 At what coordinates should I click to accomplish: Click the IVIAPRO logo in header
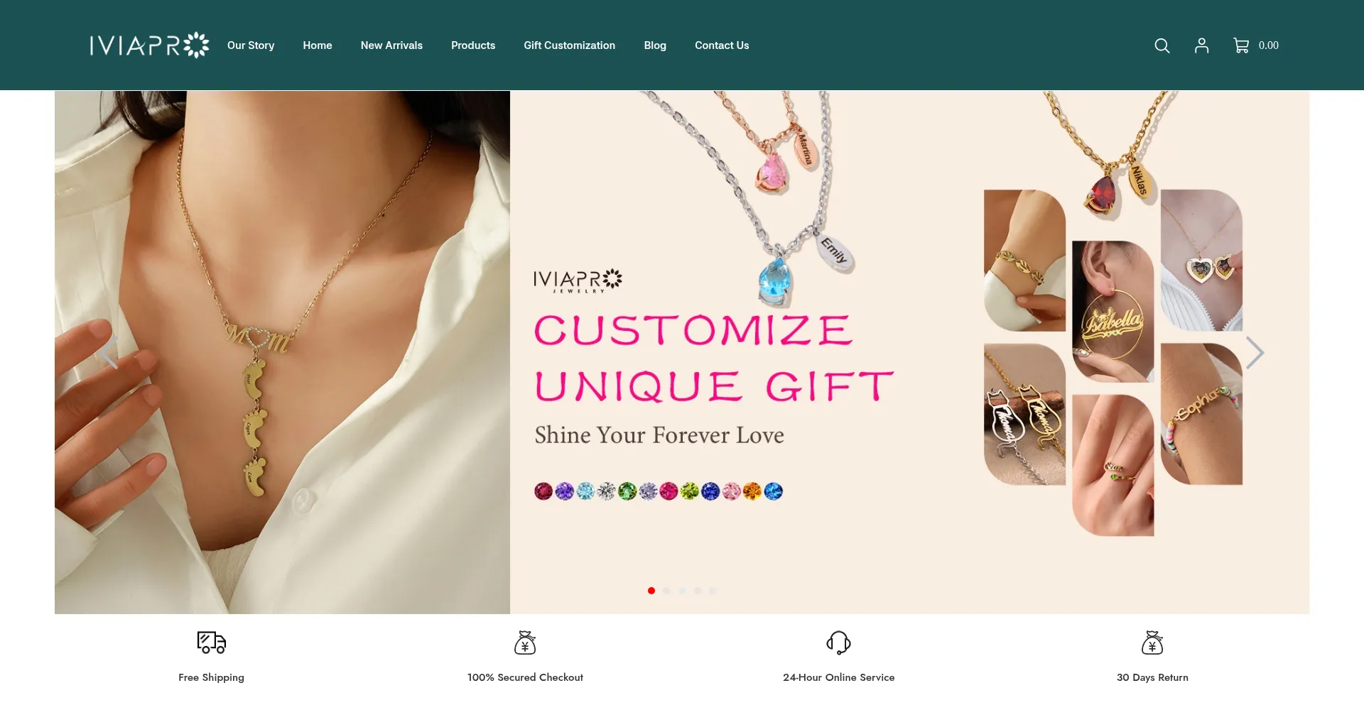pyautogui.click(x=150, y=45)
